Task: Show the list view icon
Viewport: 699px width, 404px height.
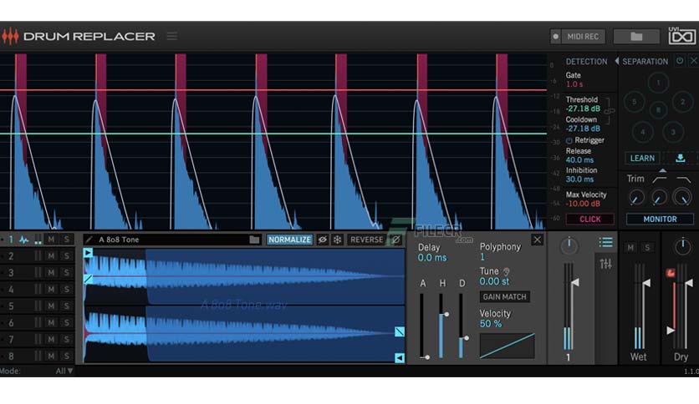Action: pyautogui.click(x=605, y=243)
